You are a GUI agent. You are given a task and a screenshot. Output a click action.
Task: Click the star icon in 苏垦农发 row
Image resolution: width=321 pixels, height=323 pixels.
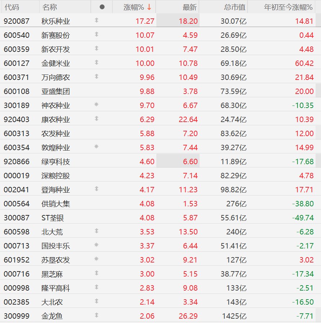(96, 259)
